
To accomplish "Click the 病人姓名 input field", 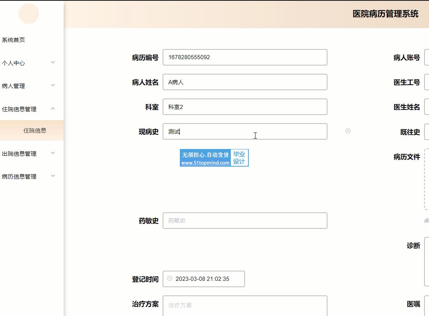I will [245, 82].
